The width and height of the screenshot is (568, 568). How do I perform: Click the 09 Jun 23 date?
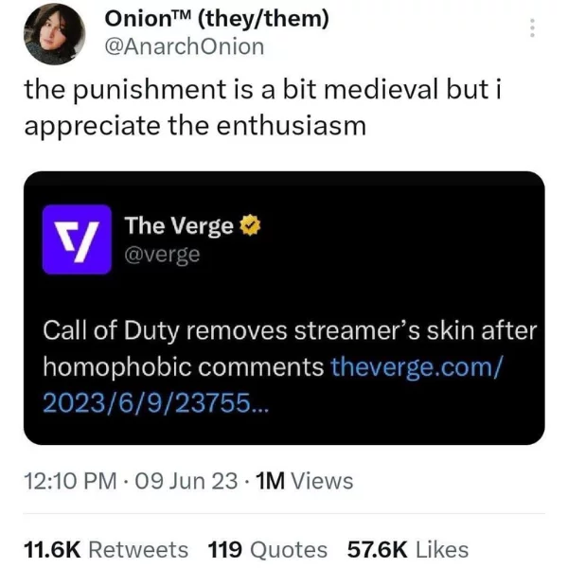click(x=186, y=481)
